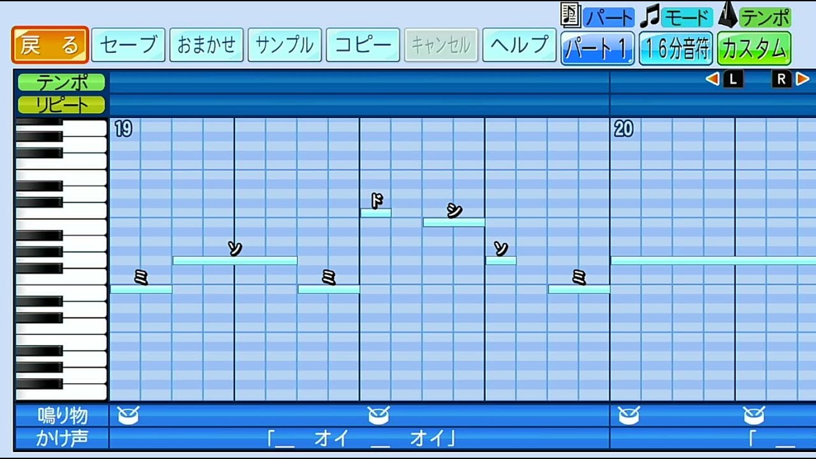Viewport: 816px width, 459px height.
Task: Select the 鳴り物 percussion row label
Action: [62, 416]
